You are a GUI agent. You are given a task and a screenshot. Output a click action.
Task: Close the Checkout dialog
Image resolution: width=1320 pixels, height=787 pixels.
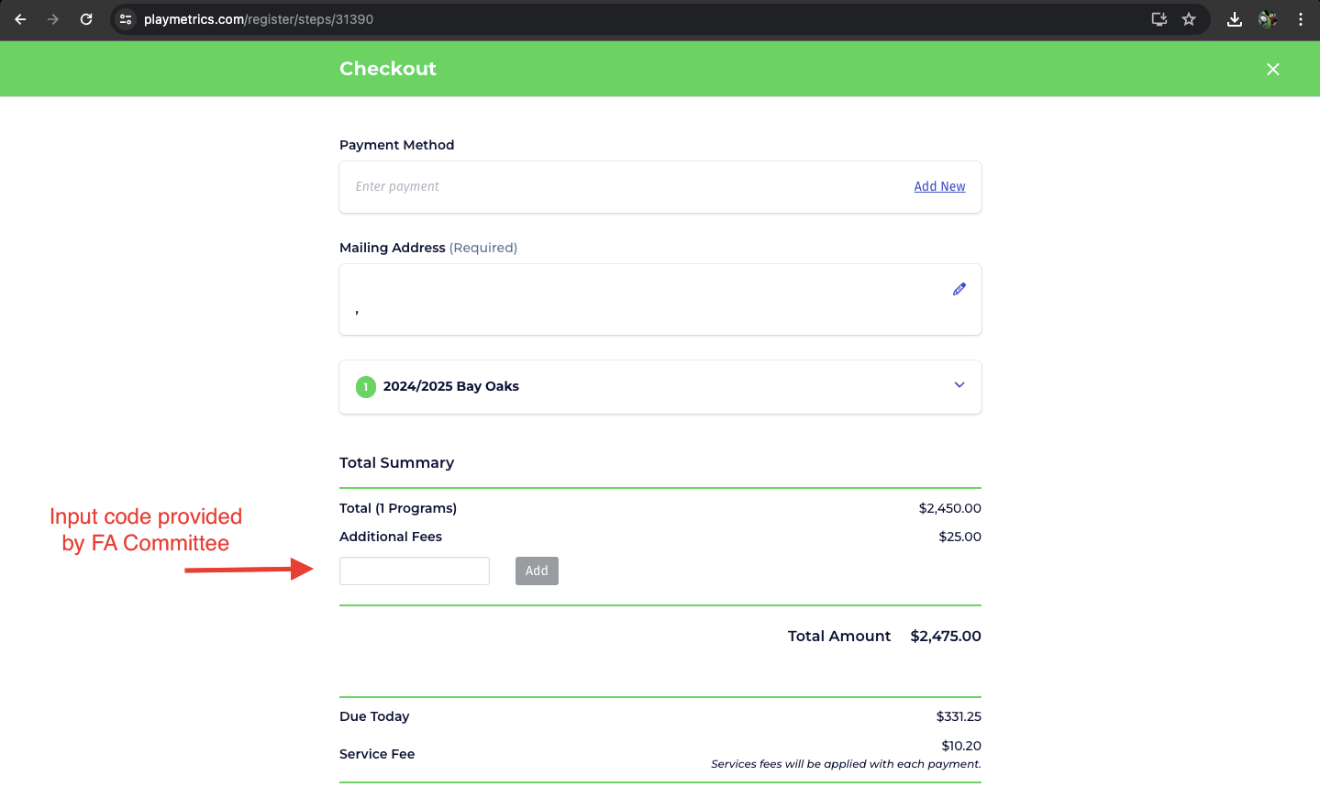click(1272, 69)
